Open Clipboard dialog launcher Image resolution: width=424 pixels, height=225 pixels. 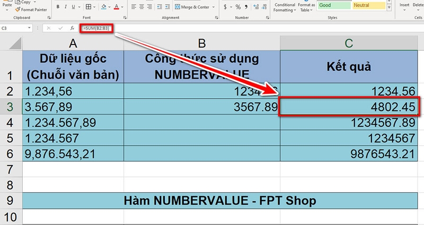49,17
